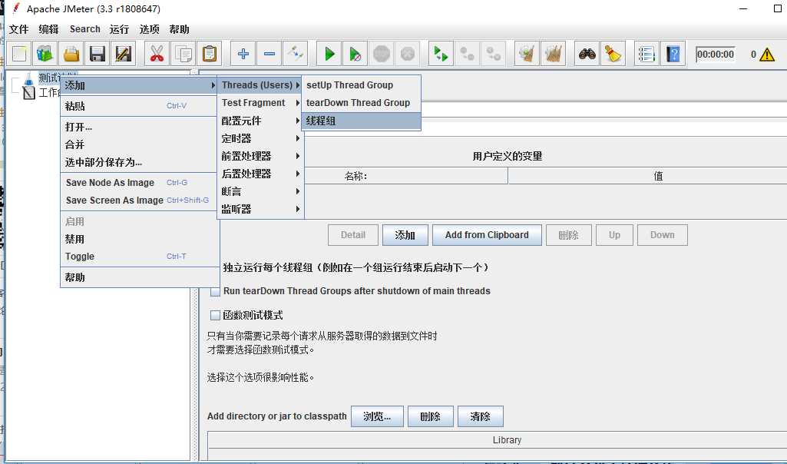The width and height of the screenshot is (787, 464).
Task: Click the greyed Shutdown icon
Action: [408, 54]
